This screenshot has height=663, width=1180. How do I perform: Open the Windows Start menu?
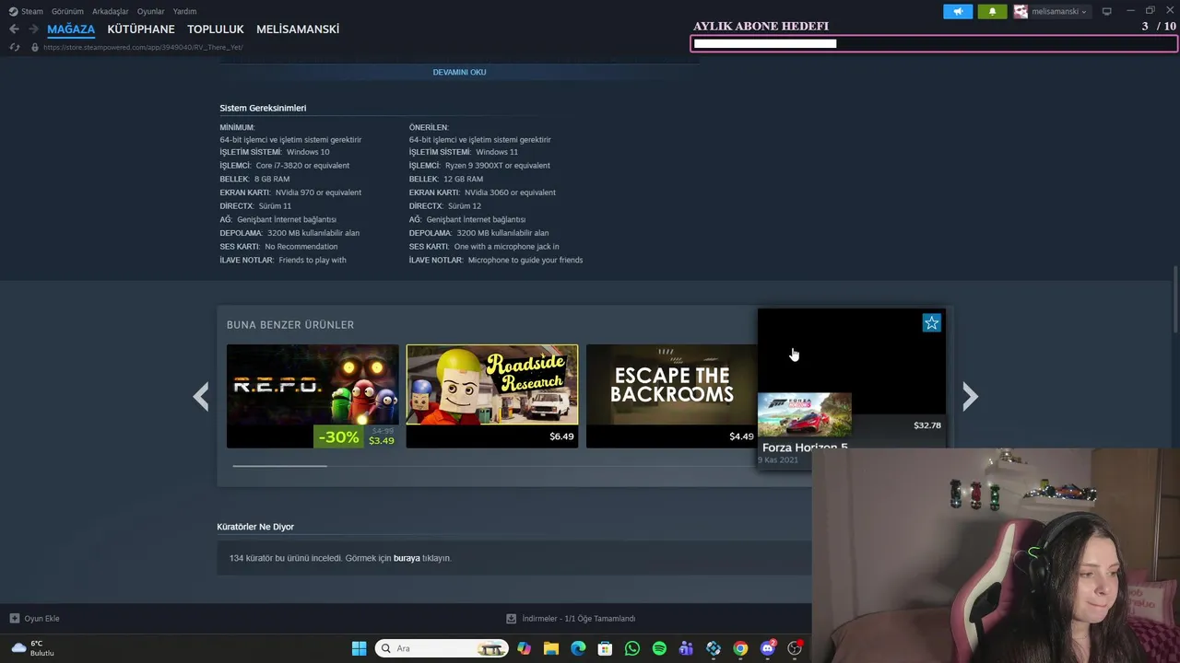(359, 648)
